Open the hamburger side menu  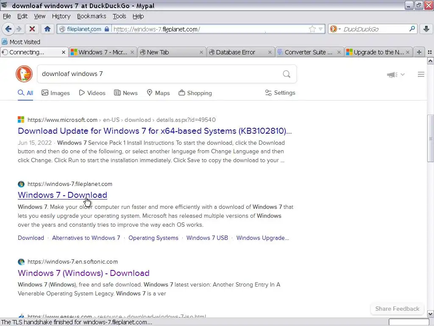(421, 74)
